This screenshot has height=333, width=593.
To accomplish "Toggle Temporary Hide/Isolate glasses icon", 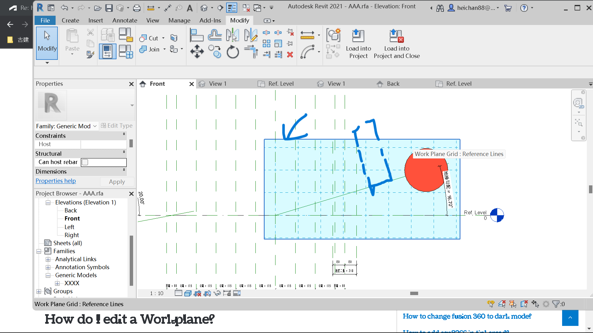I will [x=218, y=293].
